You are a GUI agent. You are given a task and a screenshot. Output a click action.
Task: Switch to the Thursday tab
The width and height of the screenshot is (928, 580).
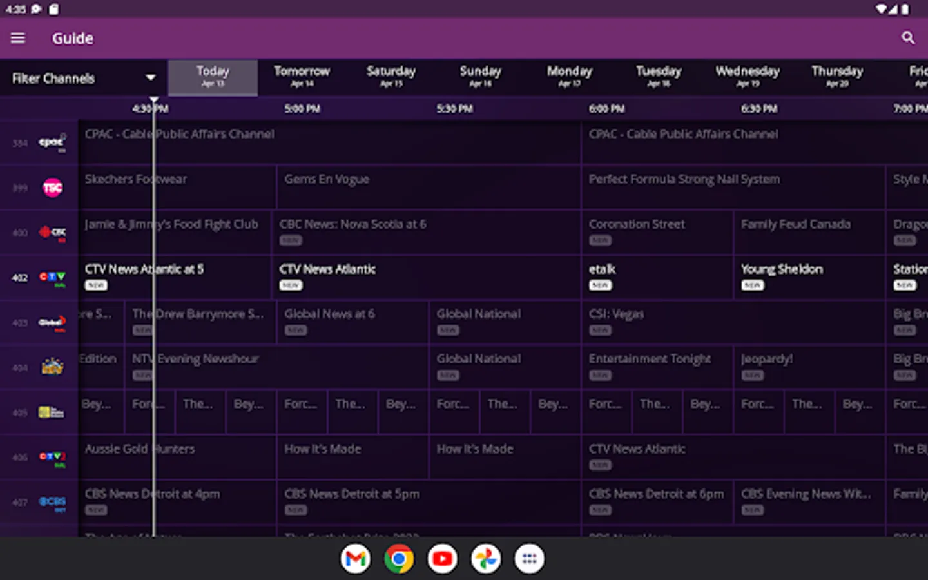coord(837,77)
